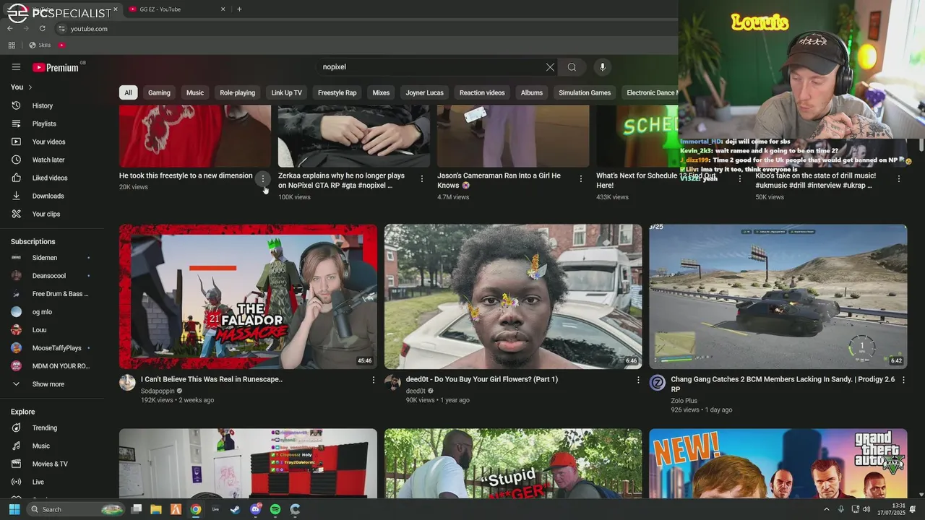Open options for Kibo's take video

(x=899, y=178)
